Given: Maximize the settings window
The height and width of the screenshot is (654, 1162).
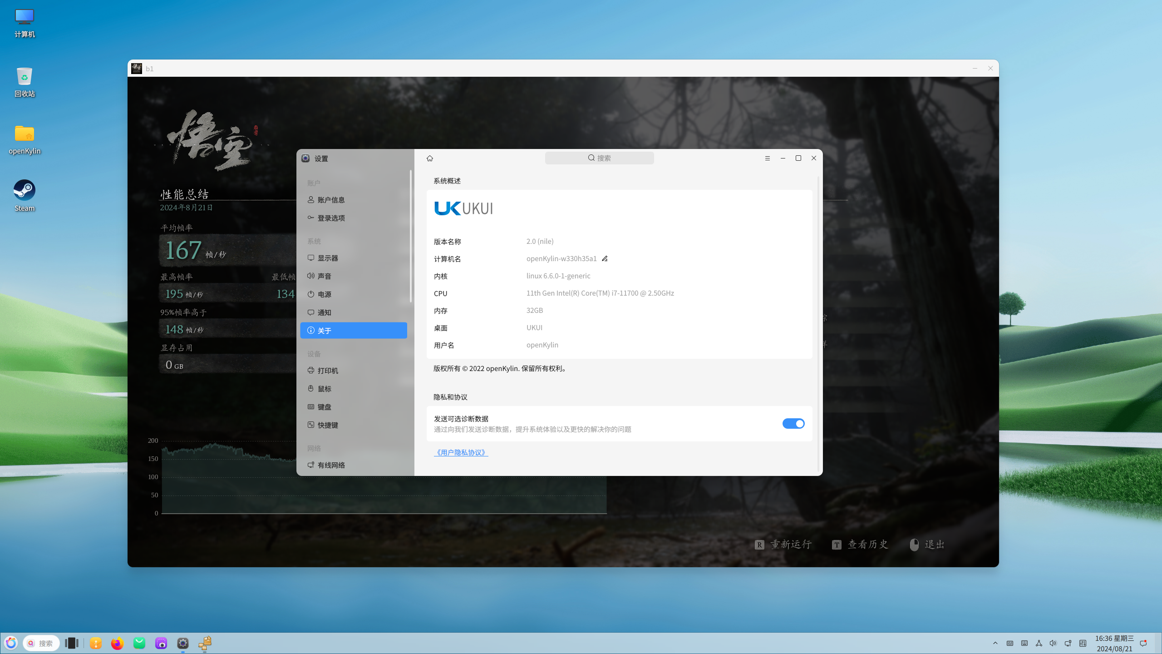Looking at the screenshot, I should [x=798, y=158].
